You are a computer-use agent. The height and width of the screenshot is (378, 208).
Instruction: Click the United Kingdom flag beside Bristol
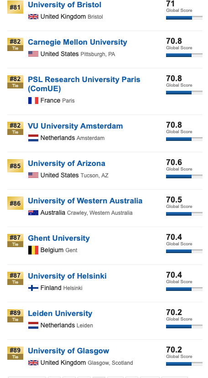[33, 16]
